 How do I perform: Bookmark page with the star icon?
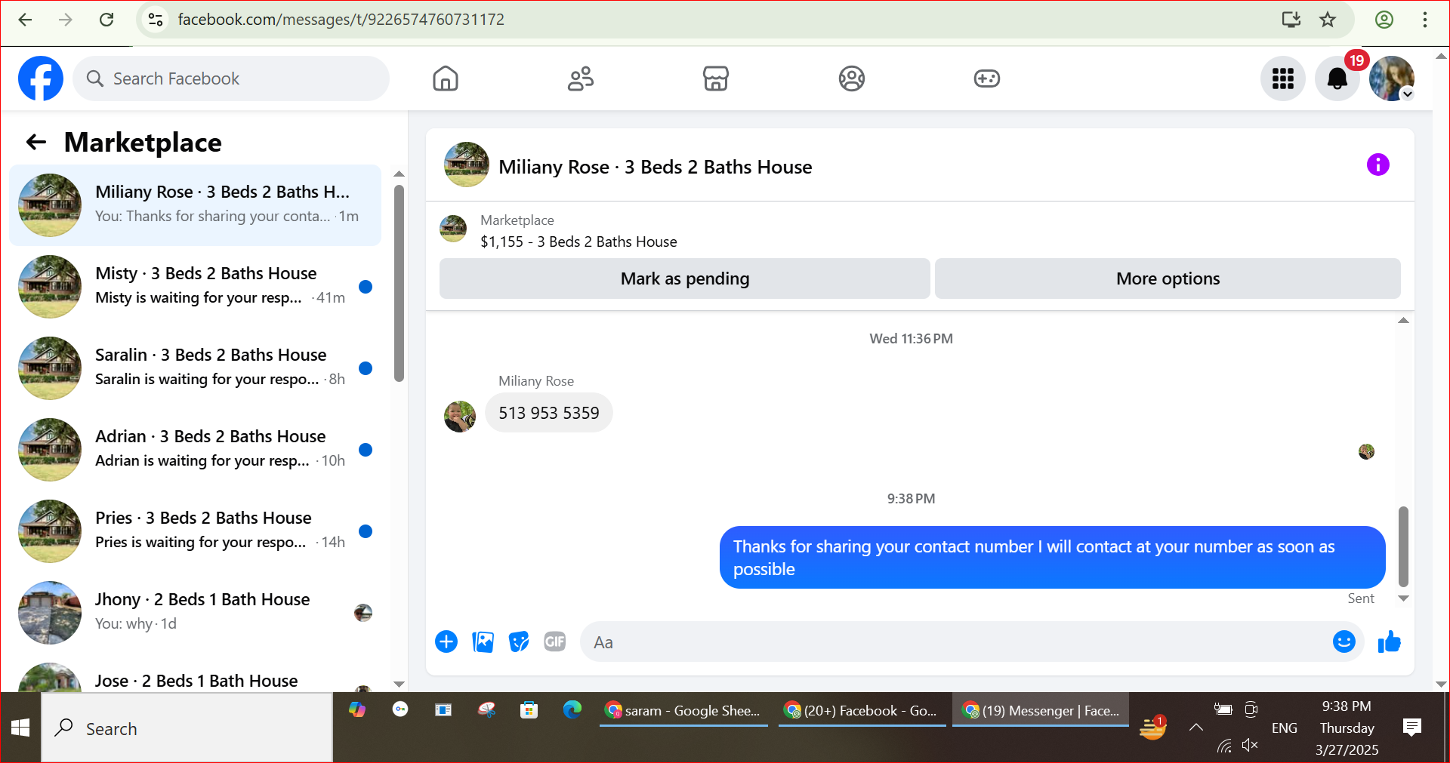[x=1328, y=20]
